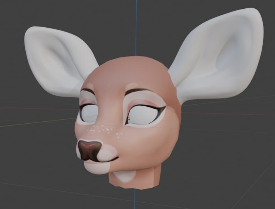Click the orange object origin dot
The image size is (275, 209).
tap(129, 118)
